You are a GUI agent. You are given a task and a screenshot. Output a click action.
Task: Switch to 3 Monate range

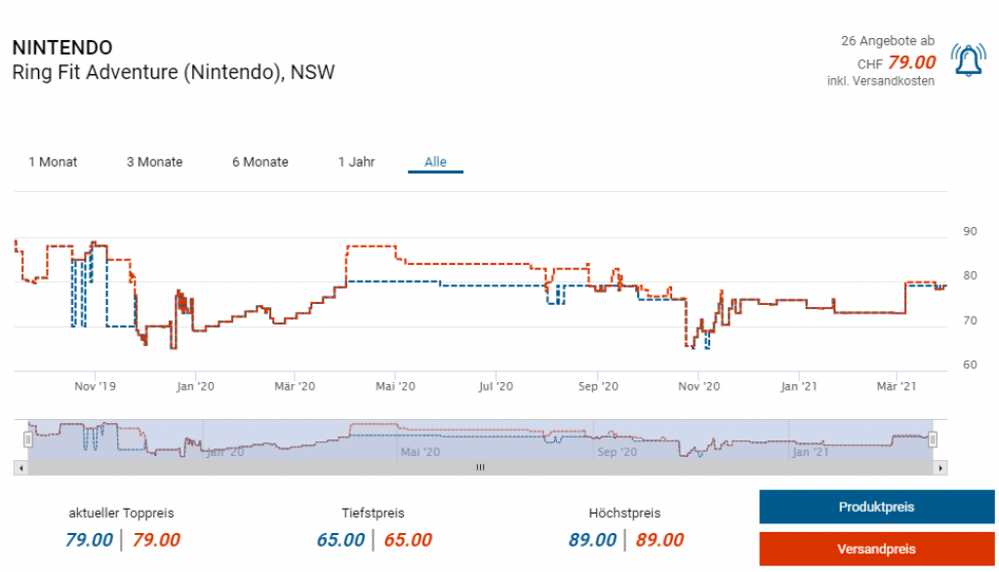(154, 162)
